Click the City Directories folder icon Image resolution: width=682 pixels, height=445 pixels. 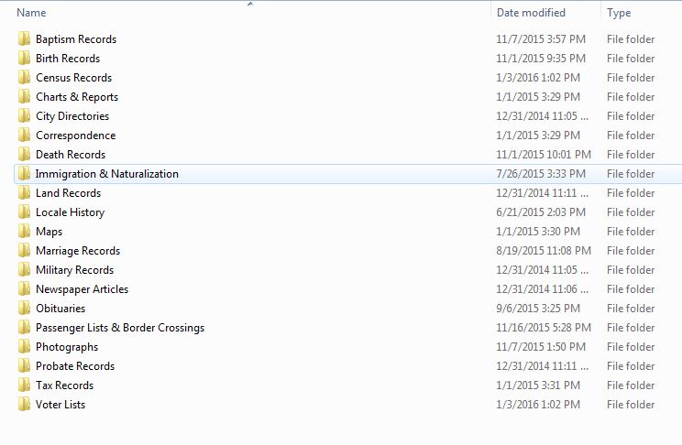pos(25,116)
